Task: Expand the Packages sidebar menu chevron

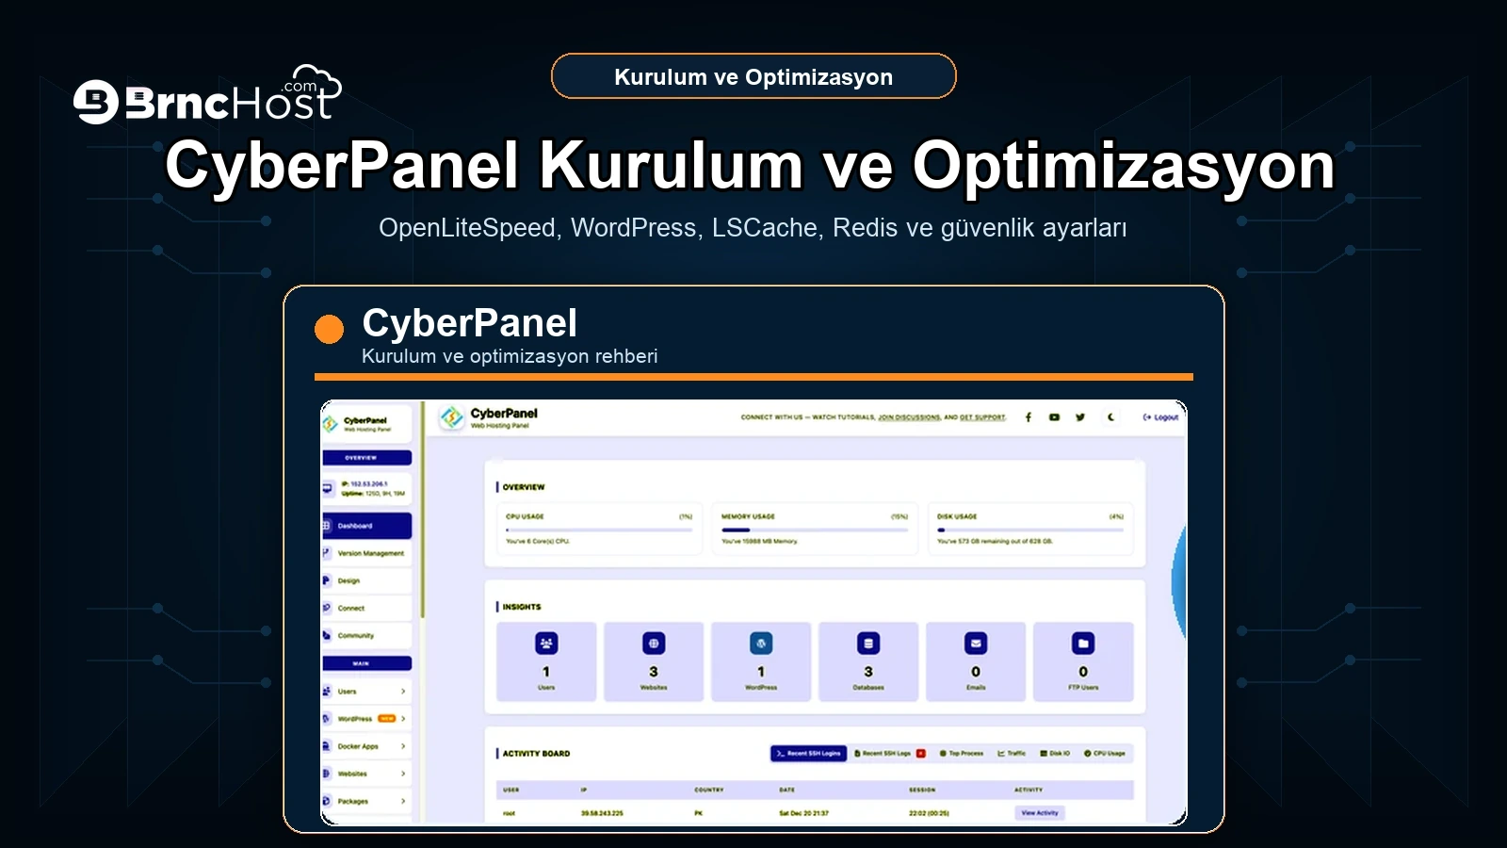Action: coord(403,801)
